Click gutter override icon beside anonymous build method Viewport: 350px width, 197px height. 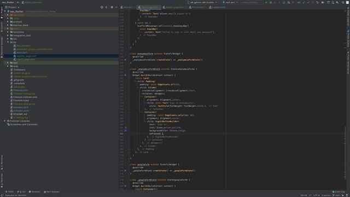(125, 75)
